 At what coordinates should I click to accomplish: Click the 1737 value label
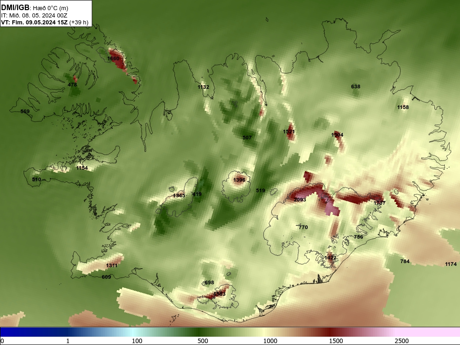point(379,203)
